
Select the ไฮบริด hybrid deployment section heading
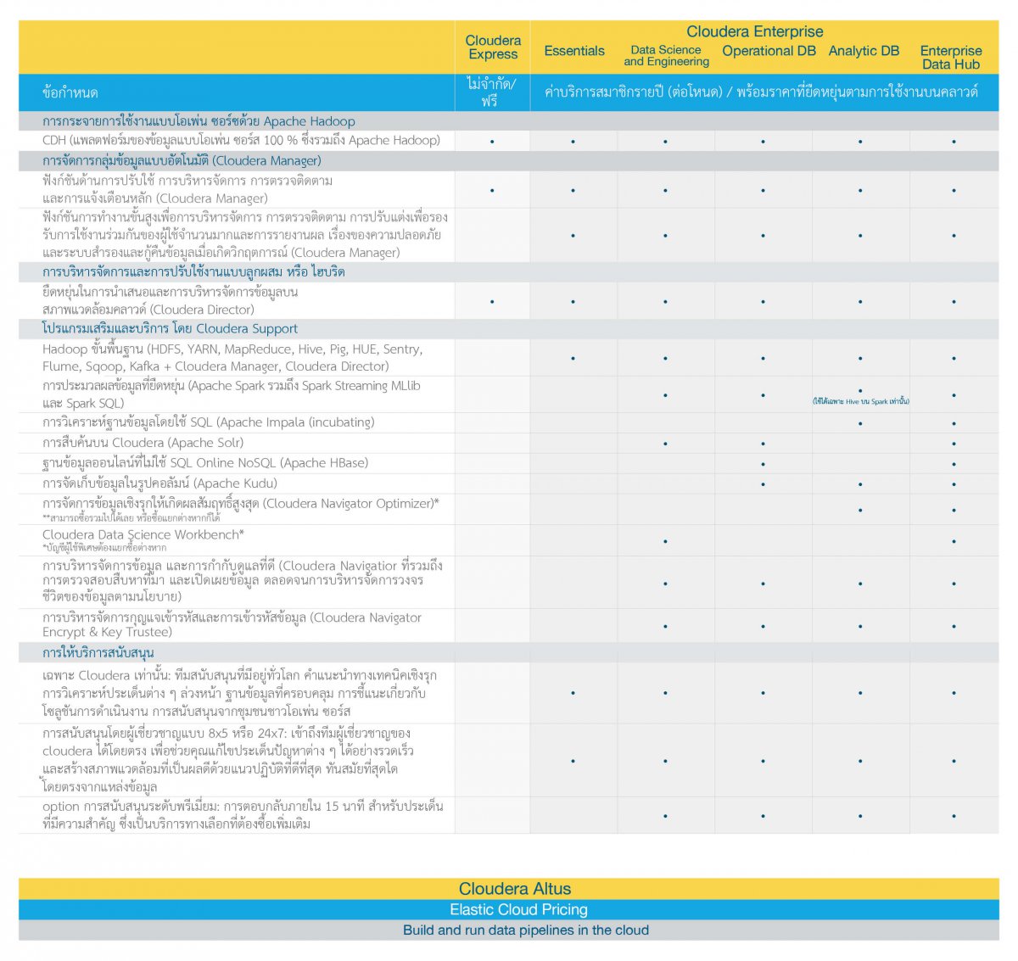[193, 272]
